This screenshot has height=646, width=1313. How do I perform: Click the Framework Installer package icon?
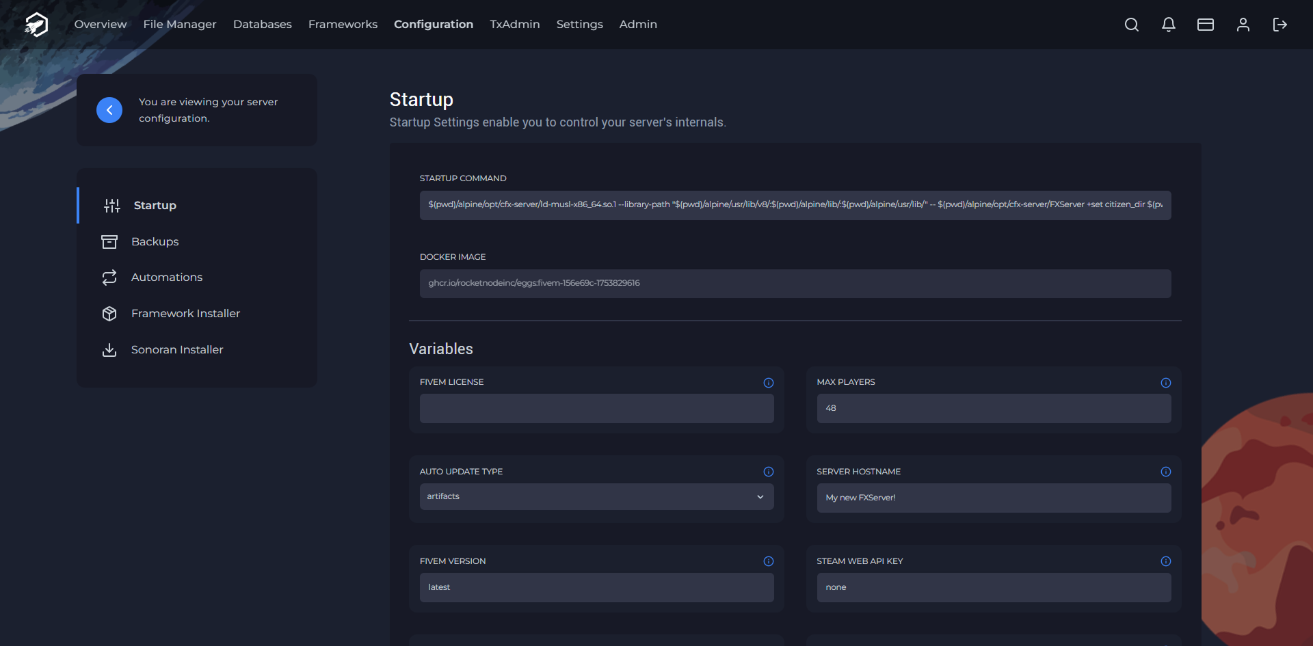click(109, 314)
